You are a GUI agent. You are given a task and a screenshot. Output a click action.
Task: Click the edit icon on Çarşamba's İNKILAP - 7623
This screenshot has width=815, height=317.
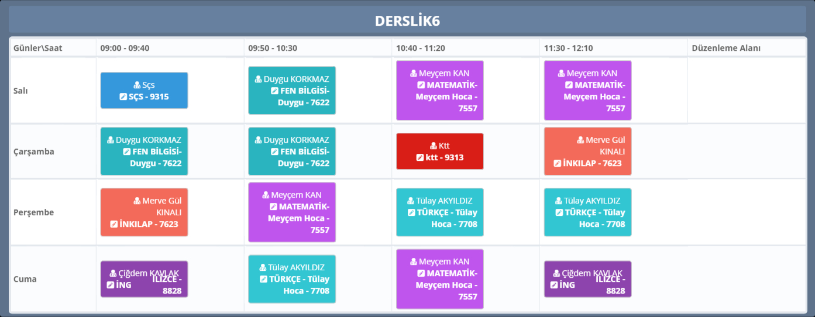click(x=558, y=163)
